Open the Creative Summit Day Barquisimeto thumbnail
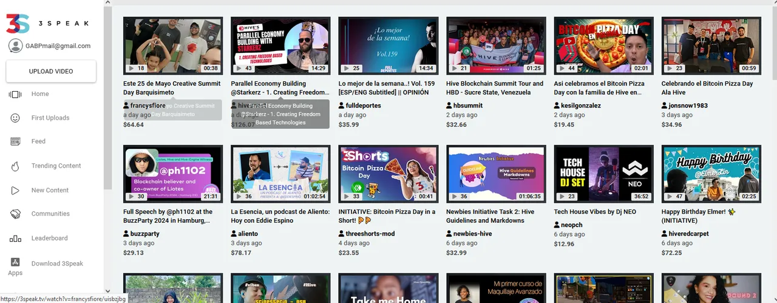 click(173, 45)
